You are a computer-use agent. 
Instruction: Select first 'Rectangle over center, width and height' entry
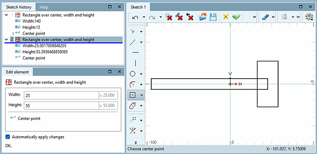58,15
